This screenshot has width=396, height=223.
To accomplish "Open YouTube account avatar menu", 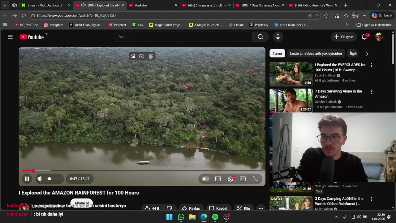I will pos(379,37).
